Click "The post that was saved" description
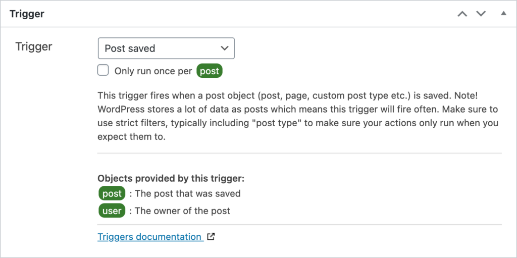517x258 pixels. point(188,193)
